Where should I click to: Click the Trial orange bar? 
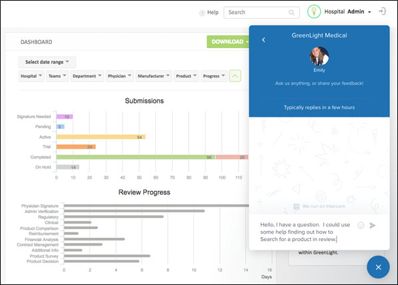click(76, 147)
